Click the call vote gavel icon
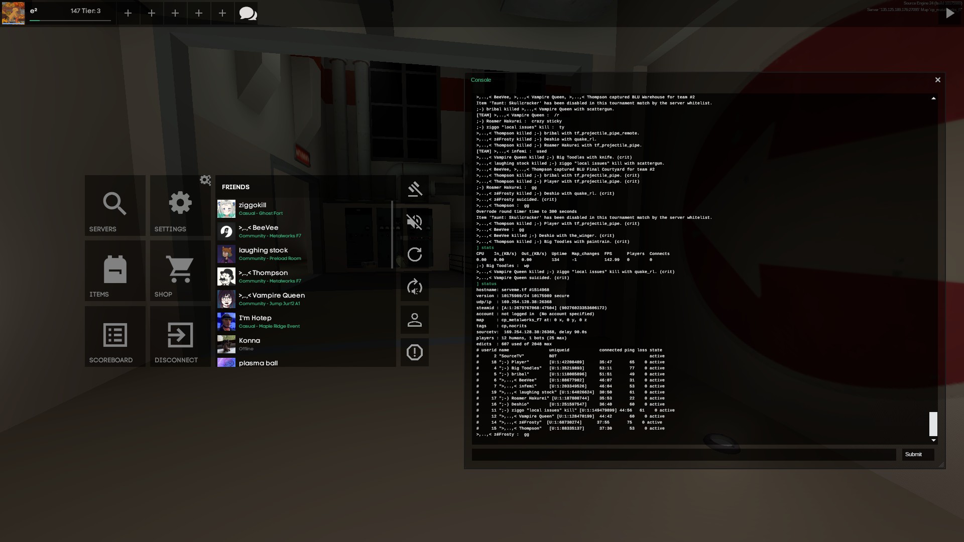This screenshot has height=542, width=964. (x=414, y=189)
